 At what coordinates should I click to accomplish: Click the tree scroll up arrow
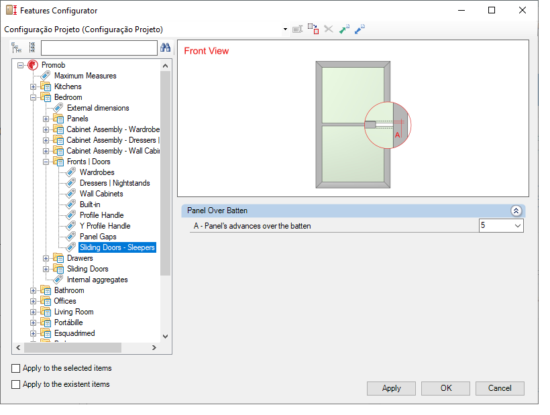(165, 66)
